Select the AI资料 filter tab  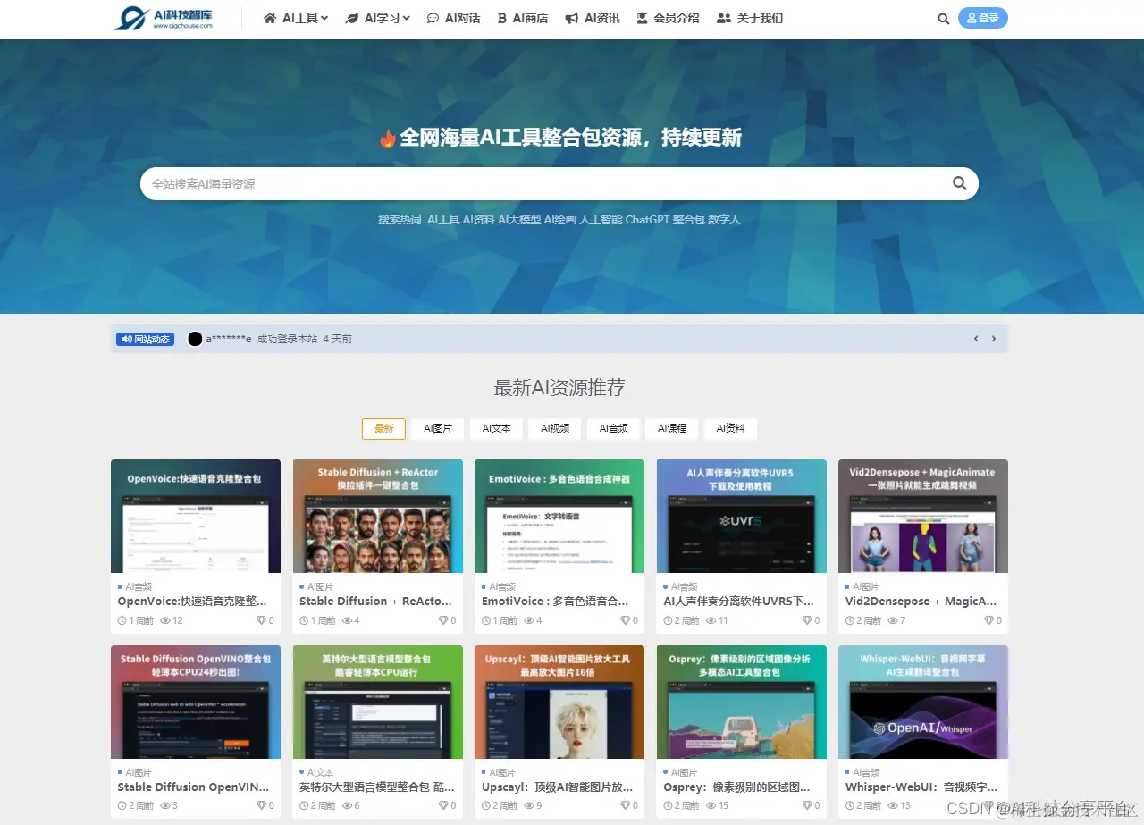(730, 428)
